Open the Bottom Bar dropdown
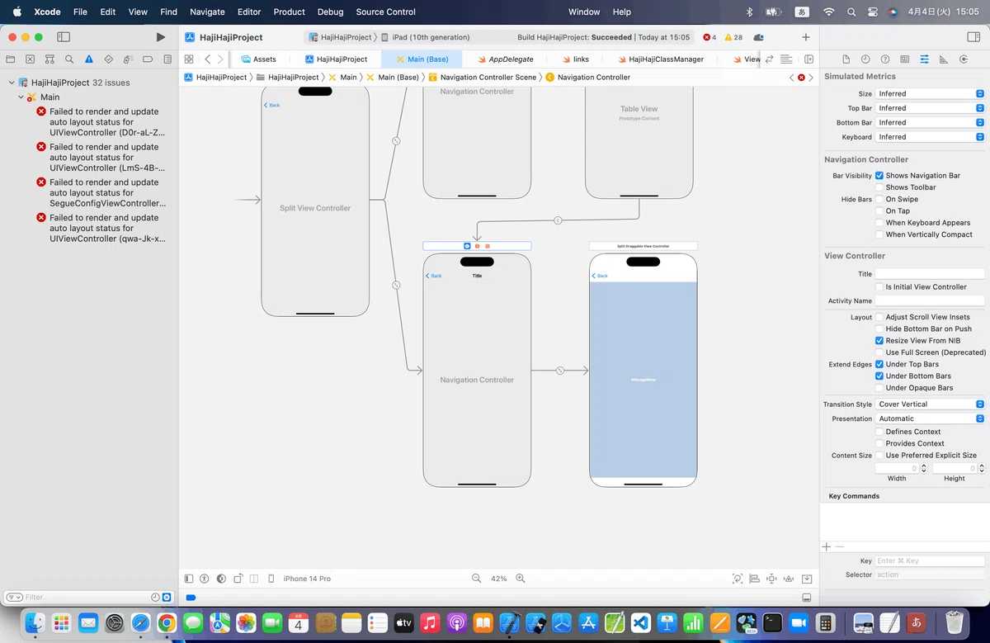990x643 pixels. (930, 123)
